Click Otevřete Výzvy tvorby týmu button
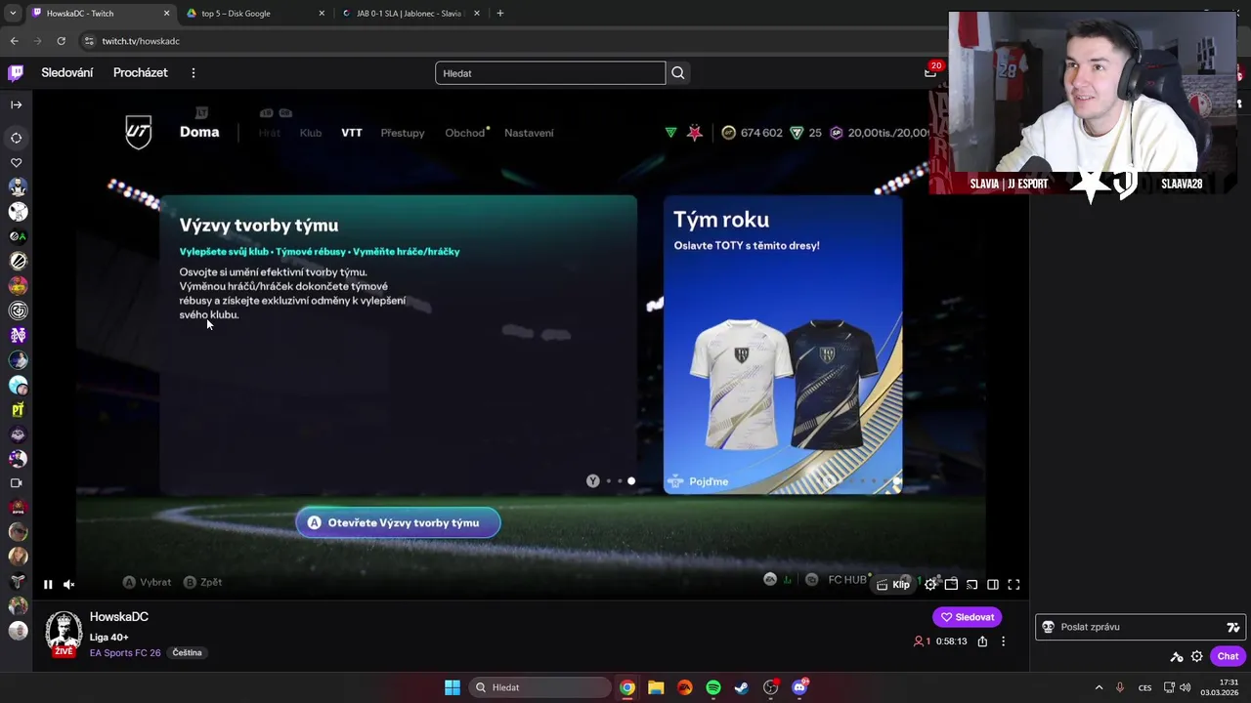This screenshot has height=703, width=1251. pos(398,522)
